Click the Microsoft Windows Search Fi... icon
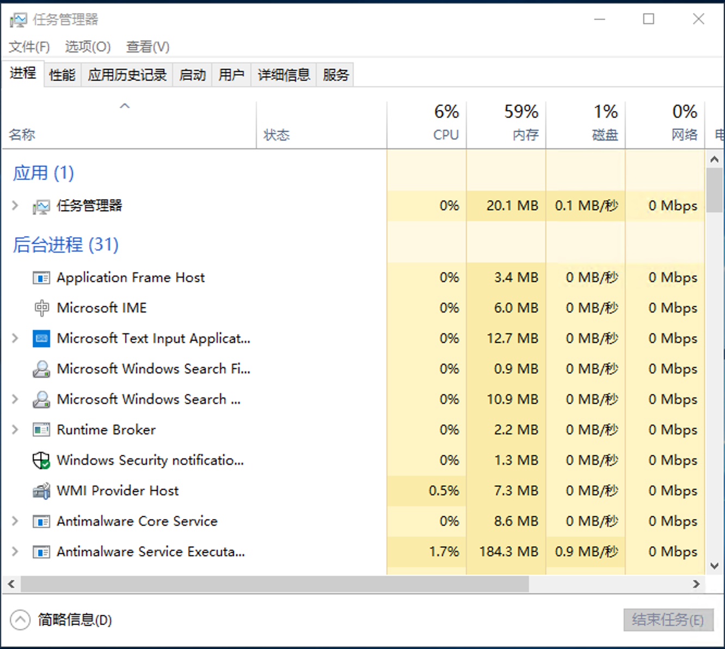Viewport: 725px width, 649px height. (41, 369)
